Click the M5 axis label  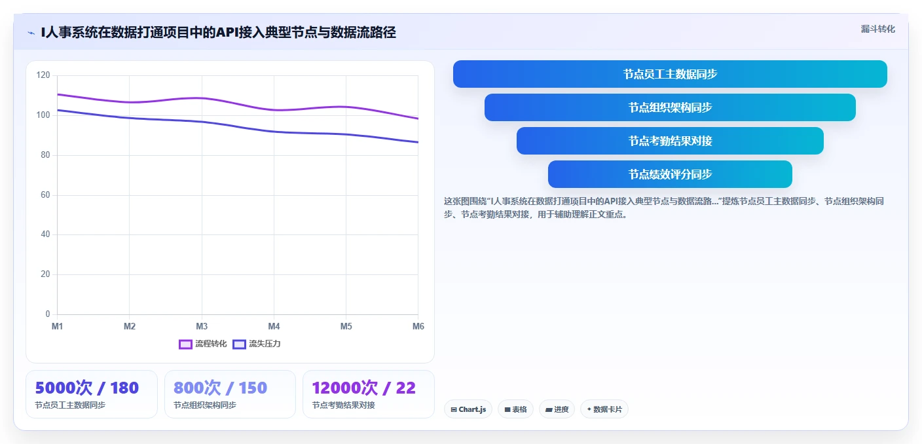click(x=346, y=326)
